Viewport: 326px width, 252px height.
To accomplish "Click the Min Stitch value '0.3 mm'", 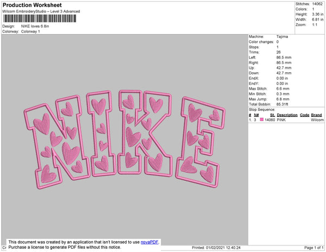I will click(283, 94).
